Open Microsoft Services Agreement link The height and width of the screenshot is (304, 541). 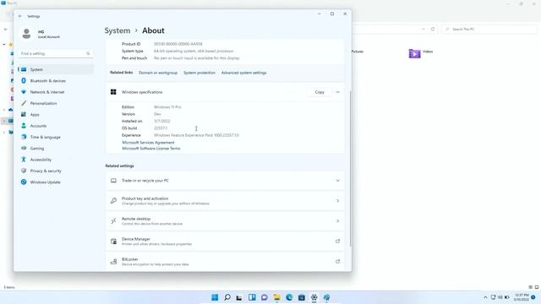click(148, 143)
